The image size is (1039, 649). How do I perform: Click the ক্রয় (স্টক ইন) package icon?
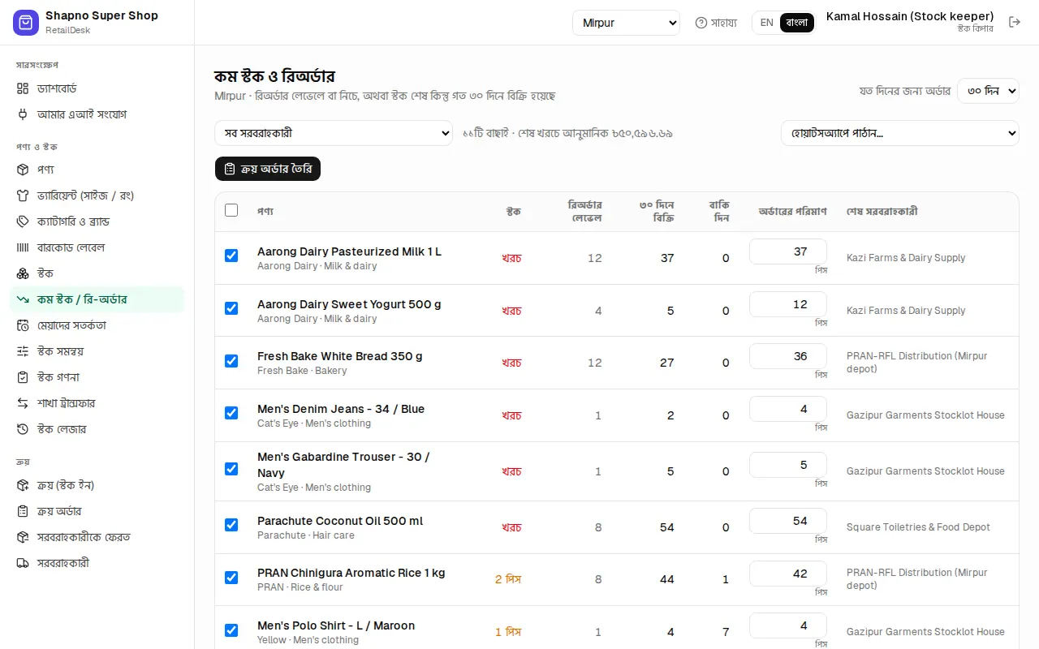tap(23, 485)
